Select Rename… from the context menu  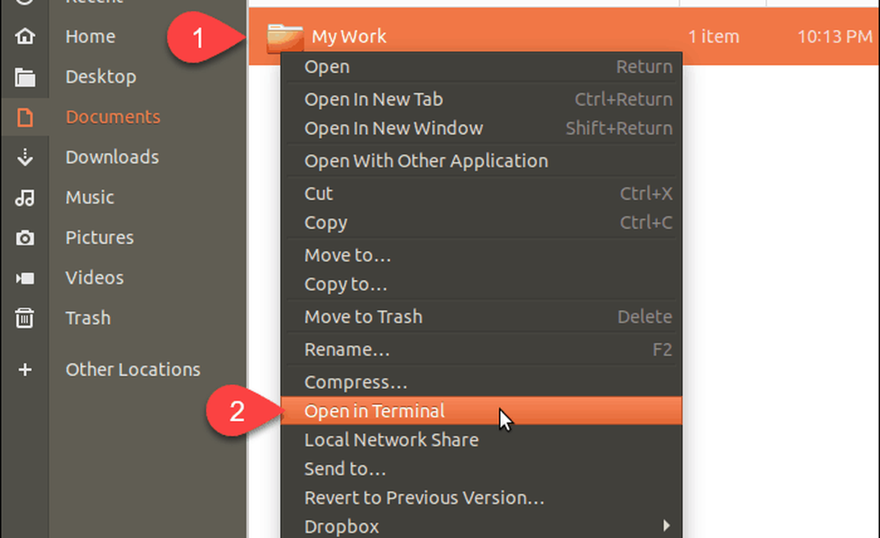click(x=347, y=350)
